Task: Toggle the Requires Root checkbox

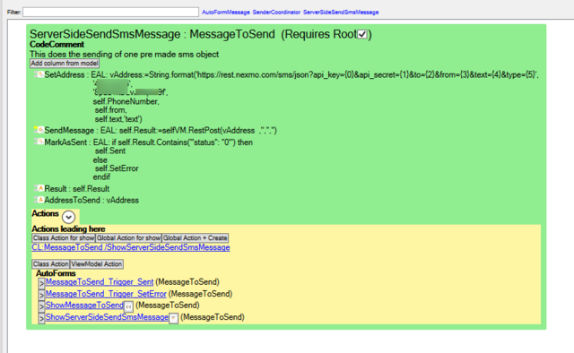Action: [x=362, y=34]
